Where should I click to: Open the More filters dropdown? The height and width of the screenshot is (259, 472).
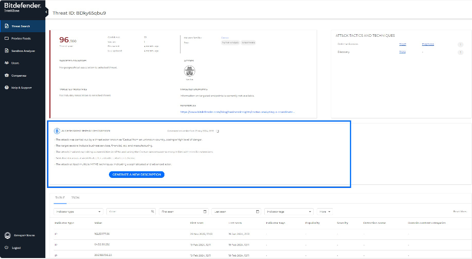tap(324, 212)
